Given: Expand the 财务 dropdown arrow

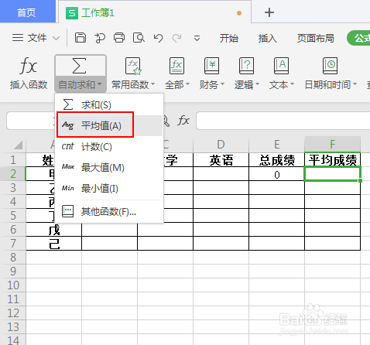Looking at the screenshot, I should click(x=222, y=84).
